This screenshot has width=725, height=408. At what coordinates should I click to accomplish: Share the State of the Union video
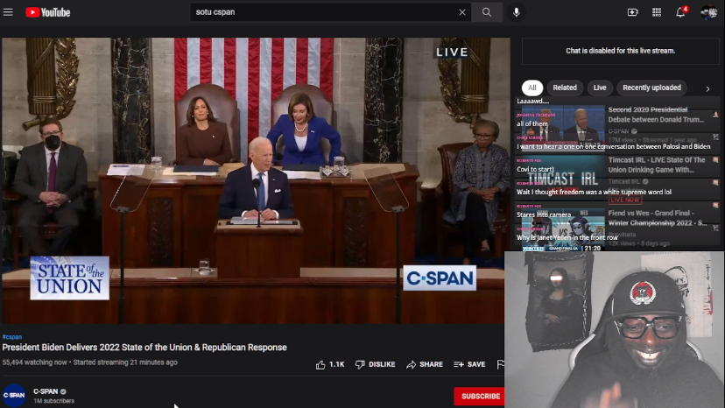(425, 364)
